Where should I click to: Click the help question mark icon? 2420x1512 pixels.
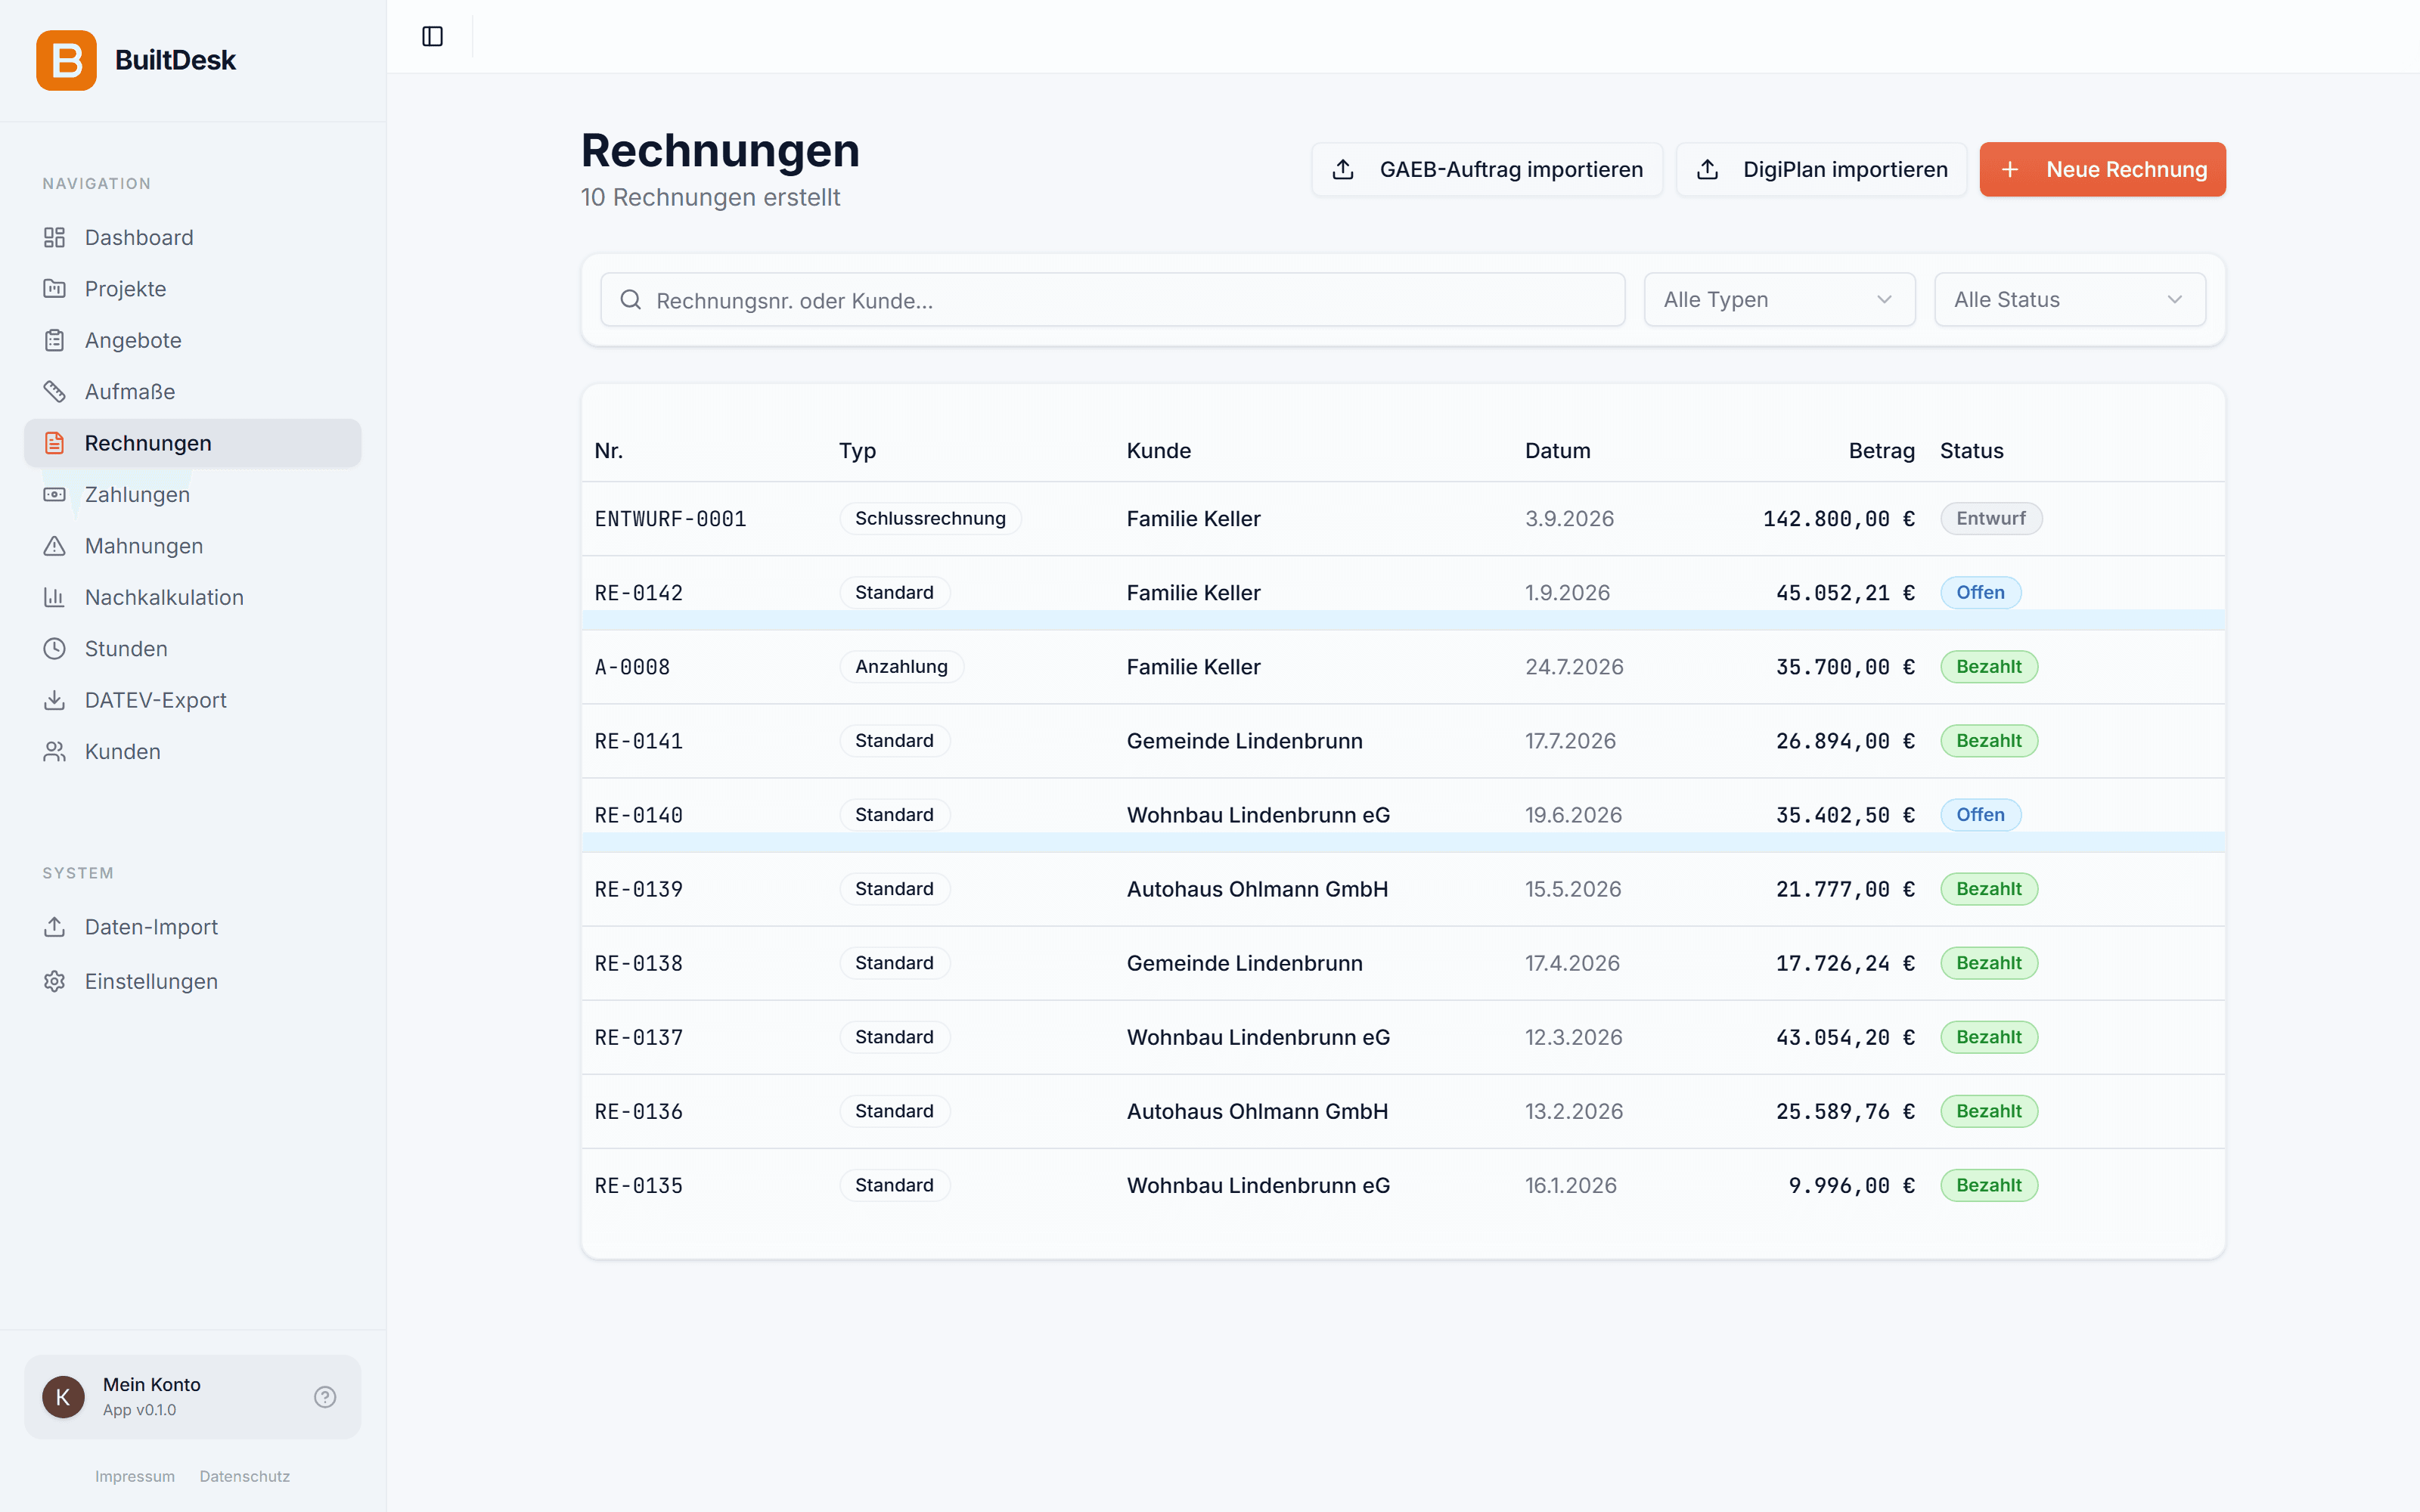[325, 1397]
